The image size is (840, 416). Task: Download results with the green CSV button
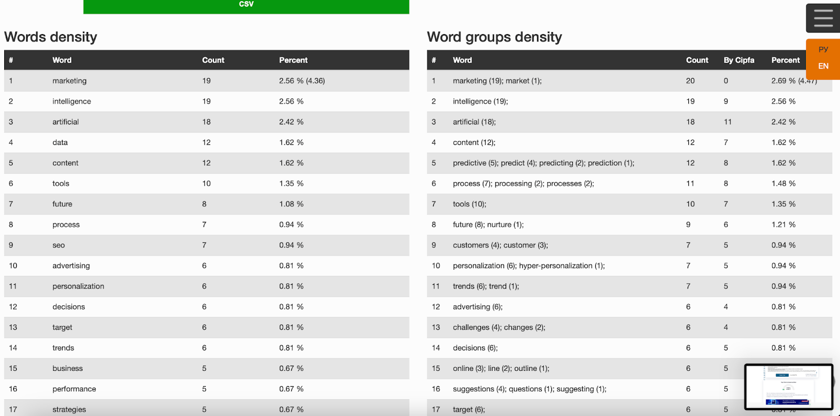(246, 6)
